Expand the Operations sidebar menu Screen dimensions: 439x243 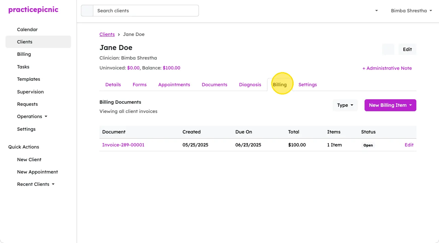32,116
